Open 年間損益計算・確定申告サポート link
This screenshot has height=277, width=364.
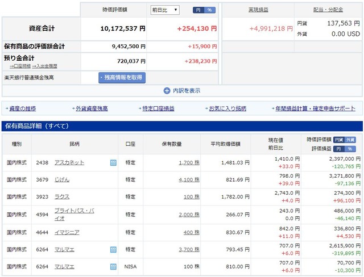click(x=315, y=108)
